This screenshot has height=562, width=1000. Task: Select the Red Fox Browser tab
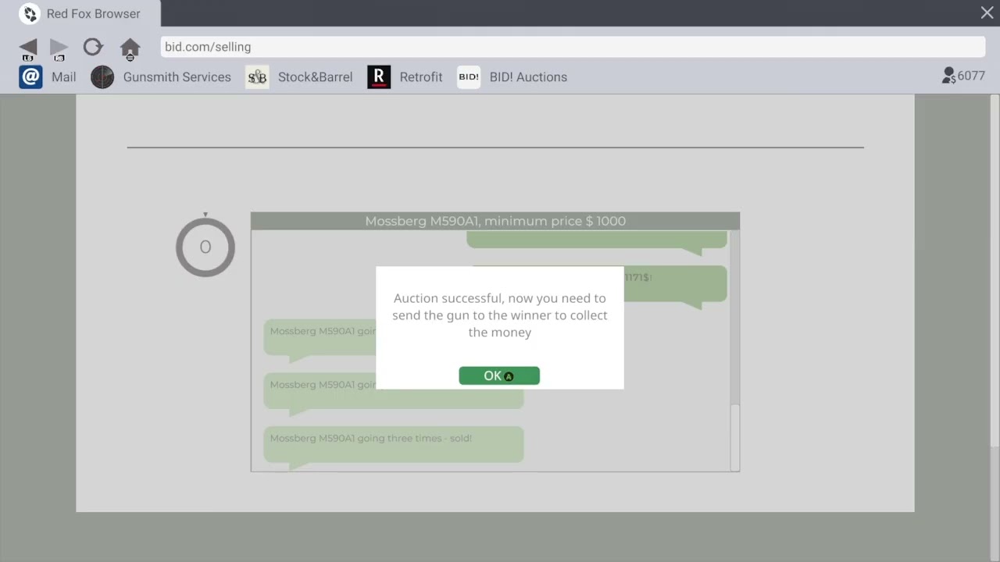[x=80, y=13]
